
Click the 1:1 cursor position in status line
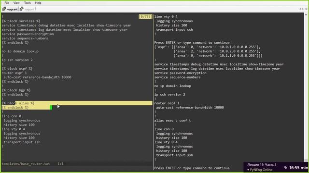(60, 163)
